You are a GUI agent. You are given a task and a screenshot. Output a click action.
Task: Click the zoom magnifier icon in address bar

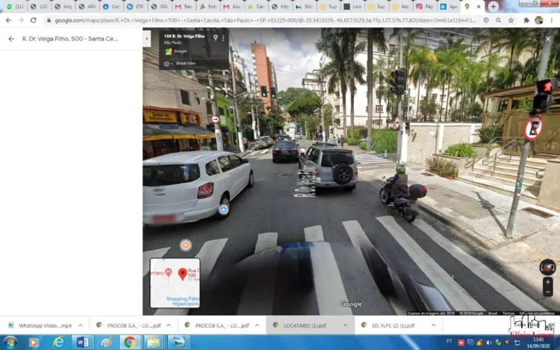[x=498, y=21]
